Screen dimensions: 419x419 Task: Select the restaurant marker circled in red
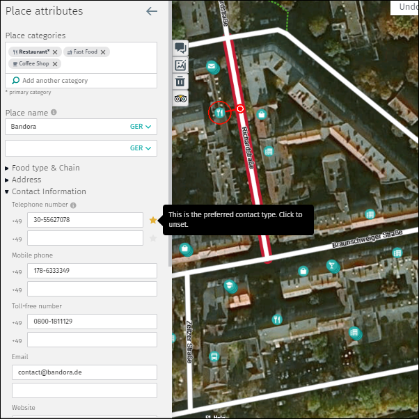click(x=220, y=113)
